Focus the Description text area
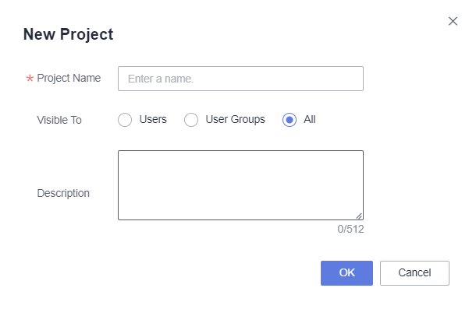The image size is (469, 309). click(x=240, y=185)
